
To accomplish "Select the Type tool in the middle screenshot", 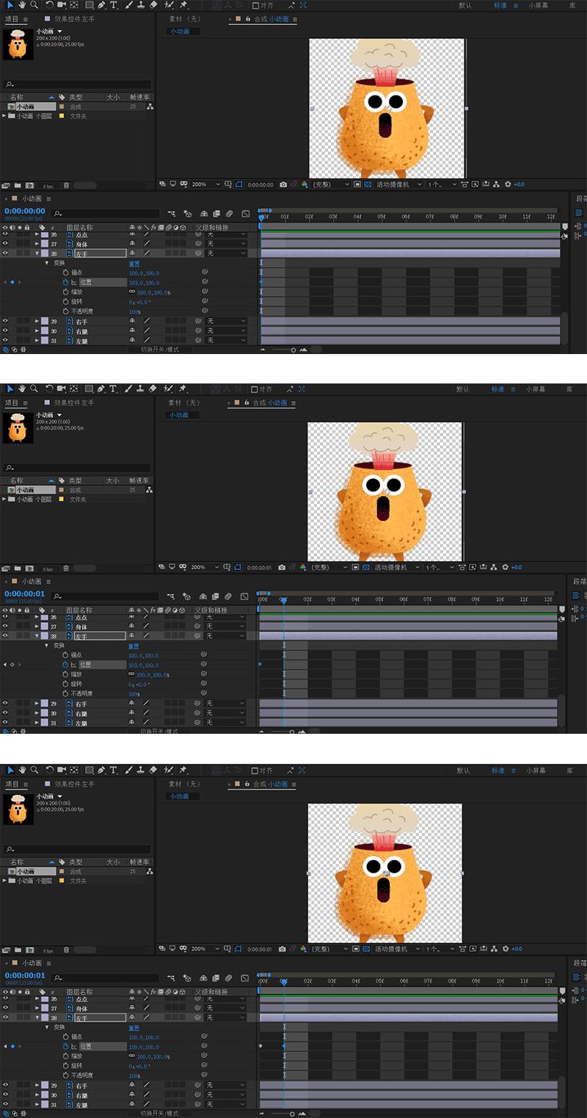I will pyautogui.click(x=114, y=389).
